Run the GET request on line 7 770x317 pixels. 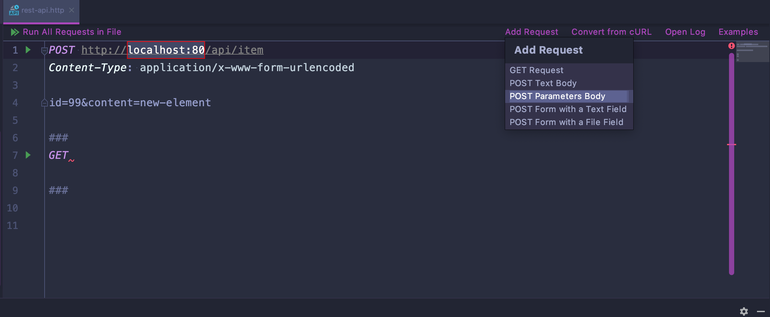[28, 155]
